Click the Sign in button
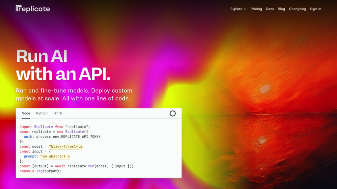 tap(315, 9)
